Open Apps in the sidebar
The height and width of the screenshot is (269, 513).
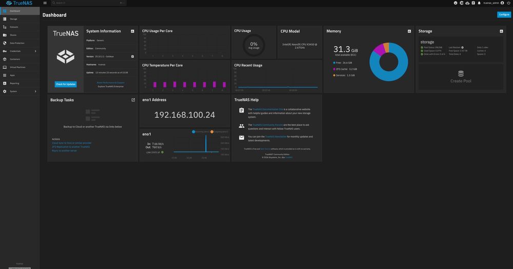tap(19, 75)
